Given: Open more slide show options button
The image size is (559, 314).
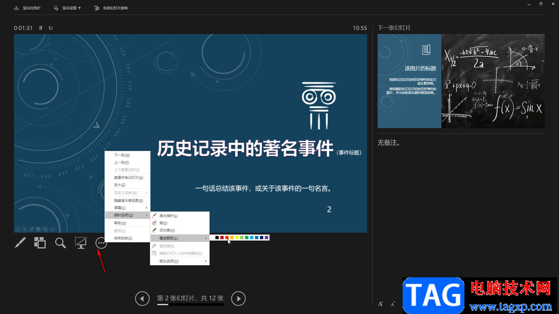Looking at the screenshot, I should point(101,243).
